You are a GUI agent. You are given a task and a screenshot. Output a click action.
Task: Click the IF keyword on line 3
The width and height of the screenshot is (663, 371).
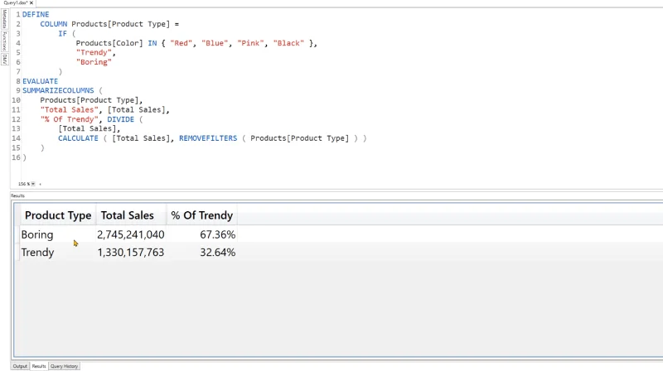coord(63,33)
